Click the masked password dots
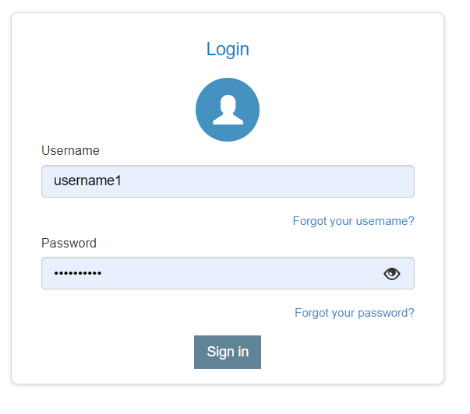Screen dimensions: 470x414 coord(77,273)
